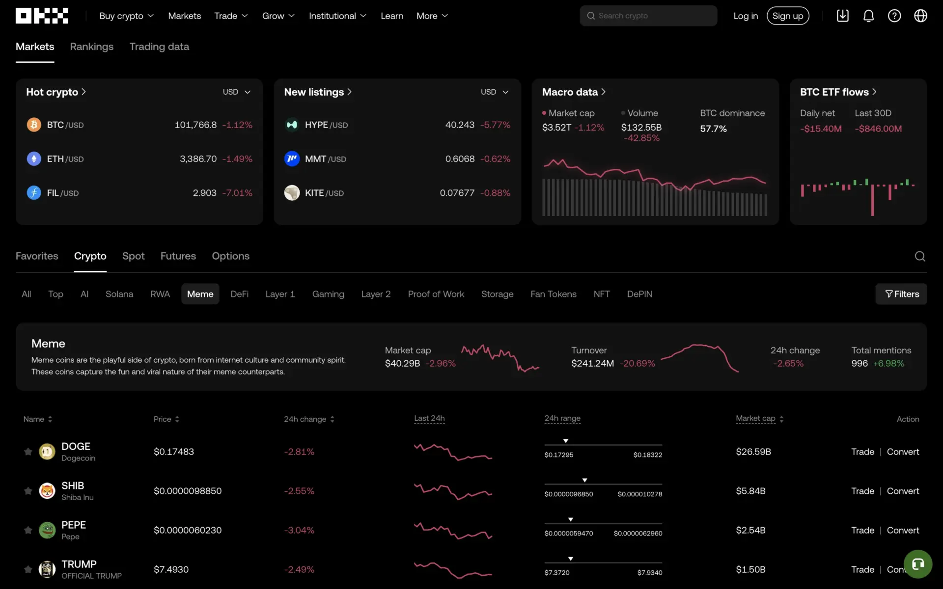
Task: Open the support chat icon
Action: [918, 564]
